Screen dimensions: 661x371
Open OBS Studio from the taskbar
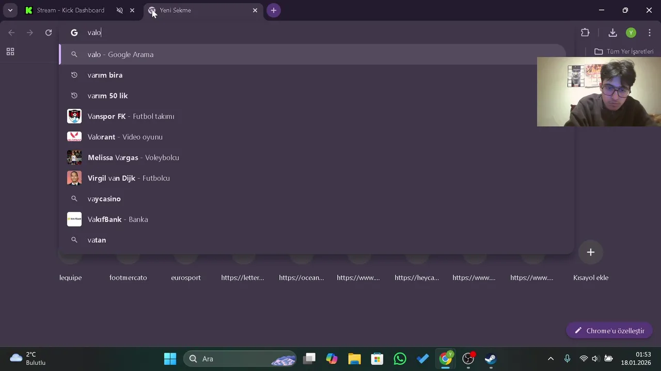point(468,359)
